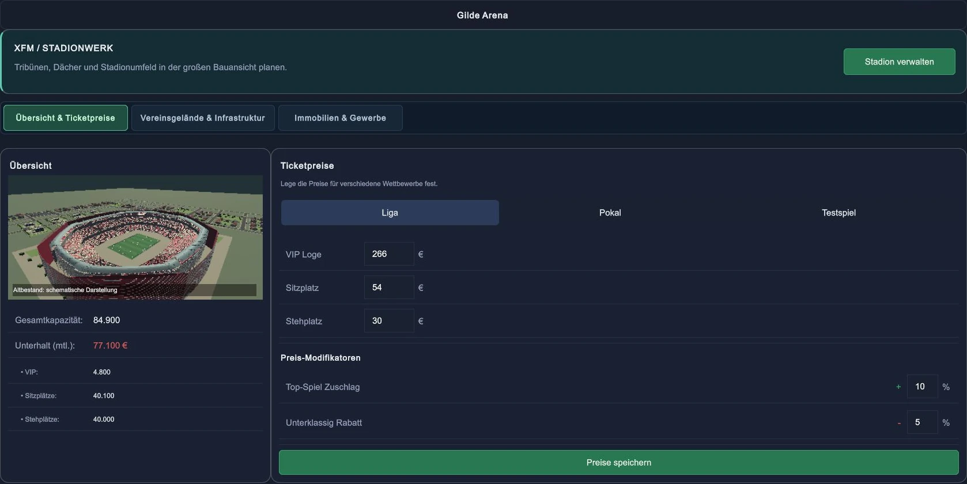Click the Gilde Arena title
967x484 pixels.
tap(482, 16)
